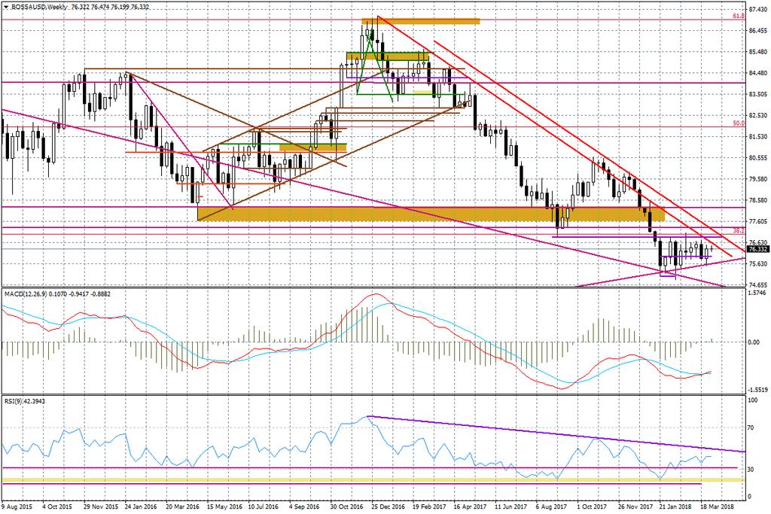Click the 1 Oct 2017 date label
The width and height of the screenshot is (771, 514).
(593, 506)
